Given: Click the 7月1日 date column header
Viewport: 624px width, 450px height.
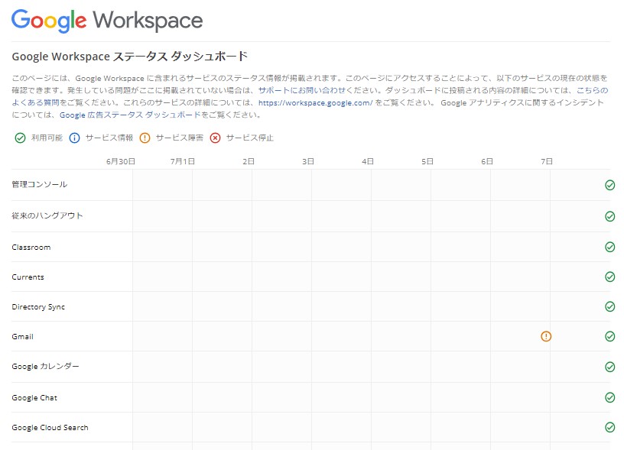Looking at the screenshot, I should click(183, 161).
